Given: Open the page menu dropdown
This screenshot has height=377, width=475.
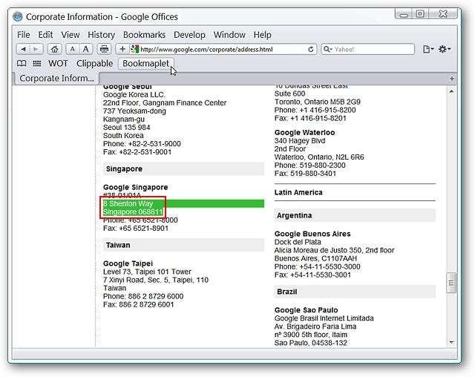Looking at the screenshot, I should (428, 49).
